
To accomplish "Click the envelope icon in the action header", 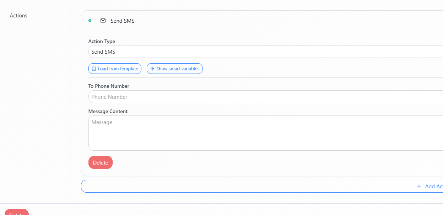I will (103, 21).
